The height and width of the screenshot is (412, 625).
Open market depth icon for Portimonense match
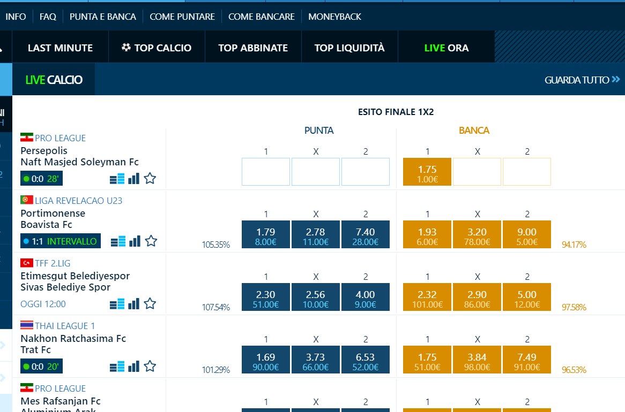click(x=118, y=241)
